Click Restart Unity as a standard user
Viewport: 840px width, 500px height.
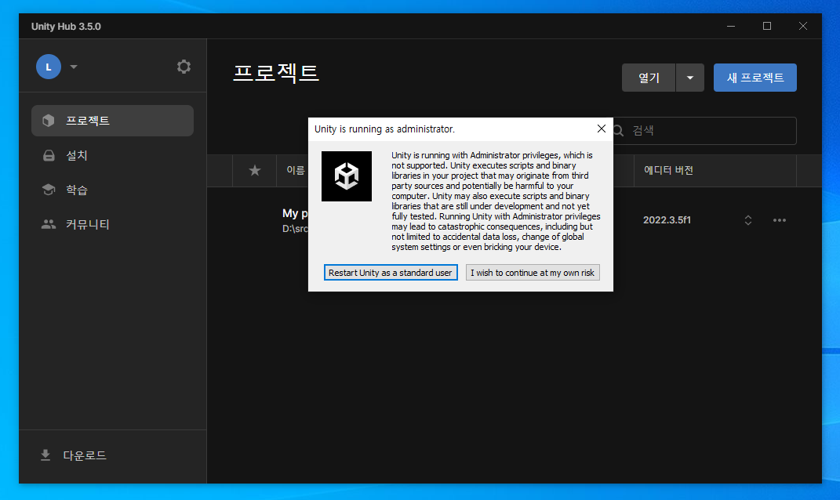click(391, 273)
